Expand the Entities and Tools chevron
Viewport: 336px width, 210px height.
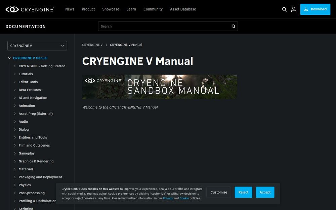(x=15, y=137)
